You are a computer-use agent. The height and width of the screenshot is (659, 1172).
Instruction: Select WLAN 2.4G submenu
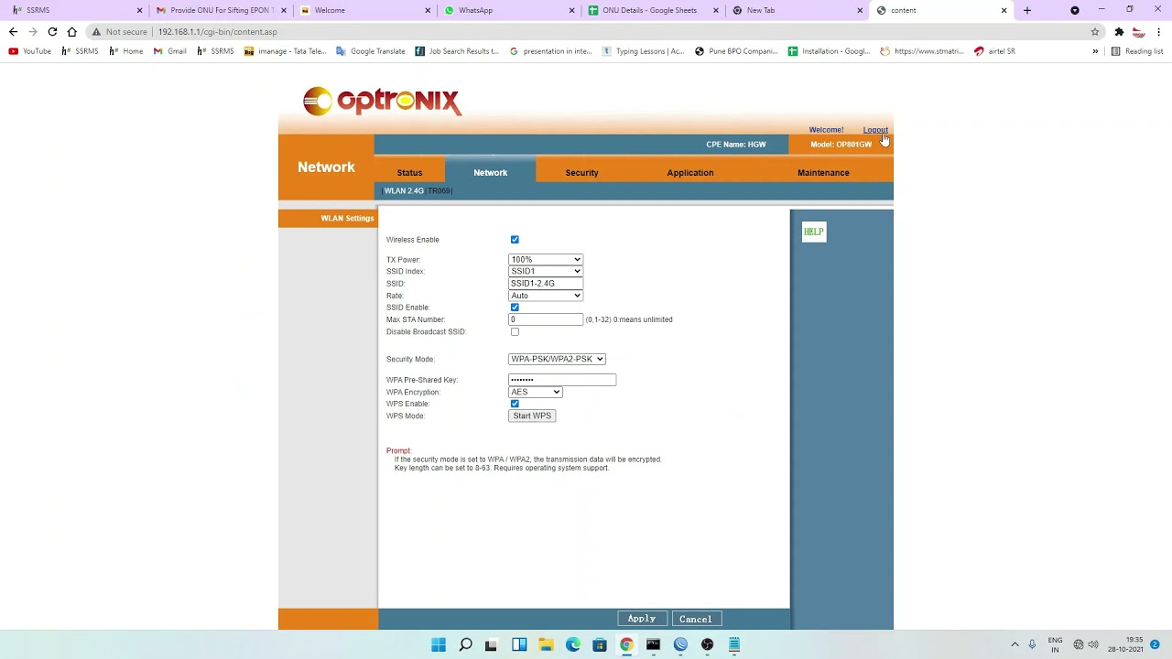[x=404, y=190]
